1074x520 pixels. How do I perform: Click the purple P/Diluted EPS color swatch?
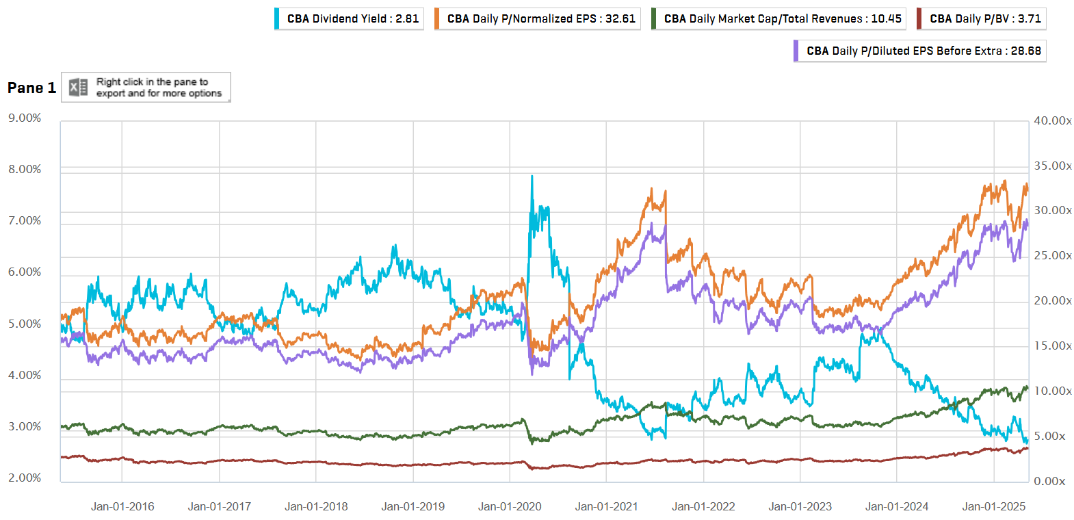796,51
